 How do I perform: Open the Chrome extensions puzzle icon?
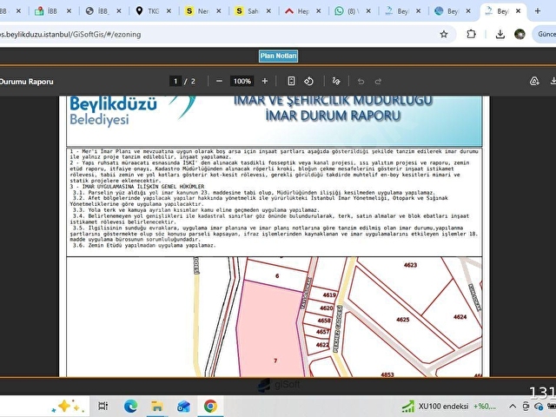[x=471, y=34]
